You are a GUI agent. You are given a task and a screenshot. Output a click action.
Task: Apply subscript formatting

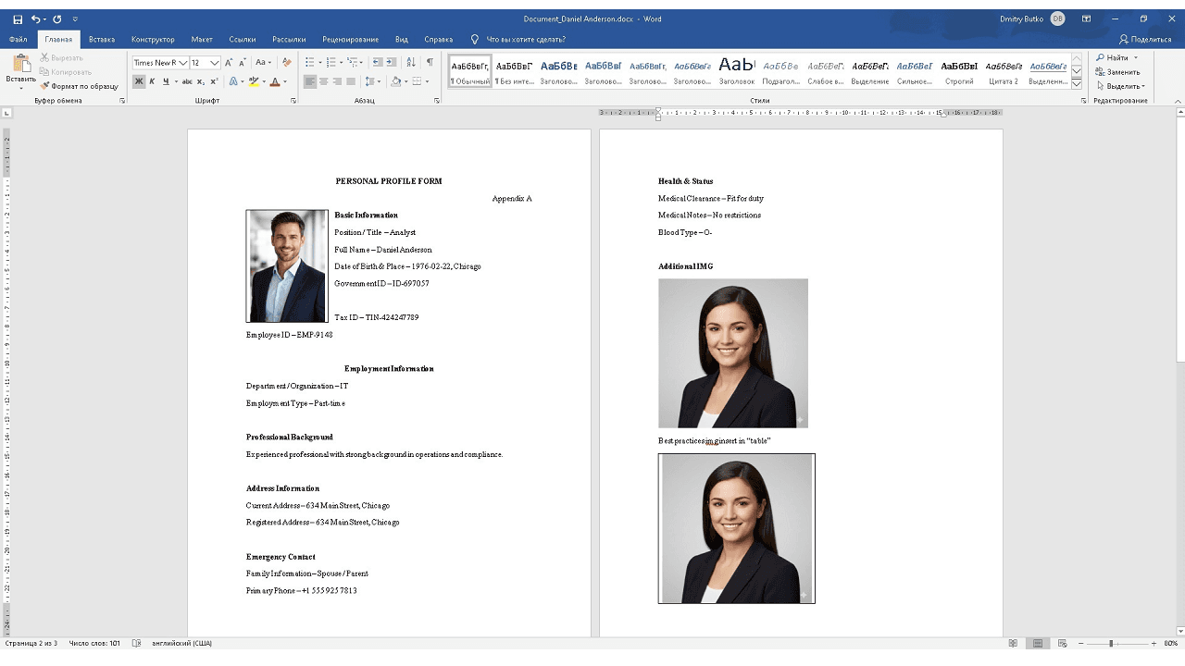pos(200,82)
